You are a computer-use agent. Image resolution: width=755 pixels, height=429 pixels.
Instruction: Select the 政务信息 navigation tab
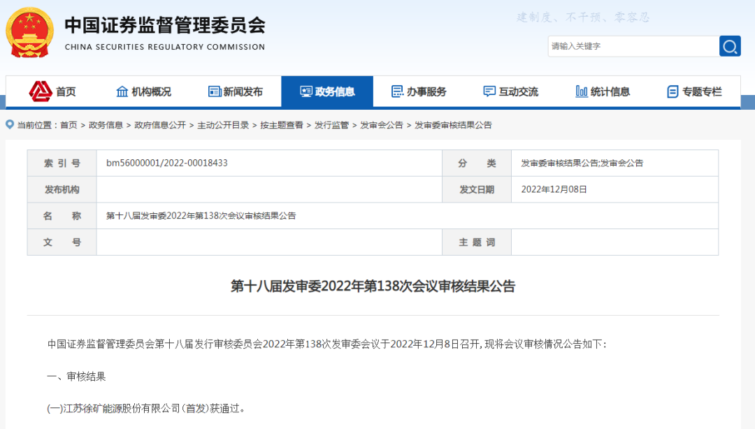[x=327, y=92]
